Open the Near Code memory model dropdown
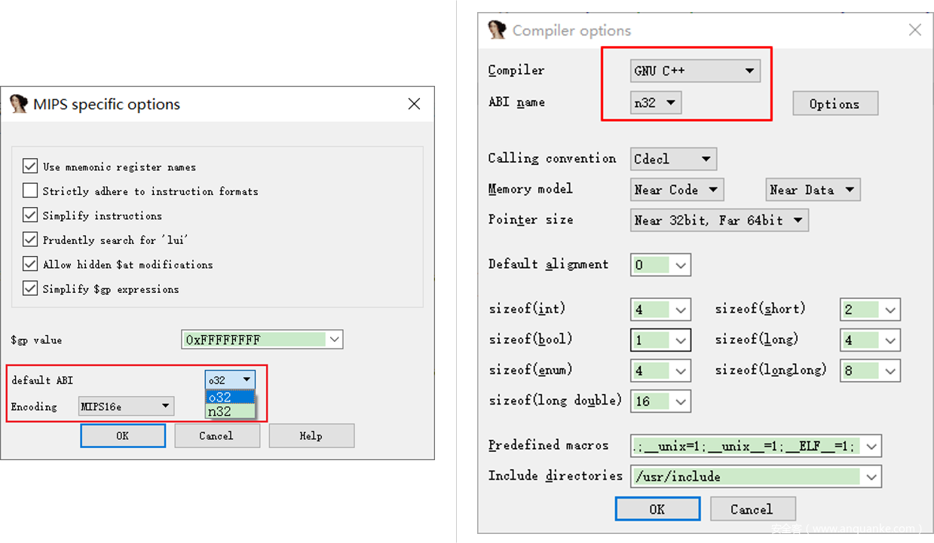This screenshot has width=934, height=543. point(677,190)
